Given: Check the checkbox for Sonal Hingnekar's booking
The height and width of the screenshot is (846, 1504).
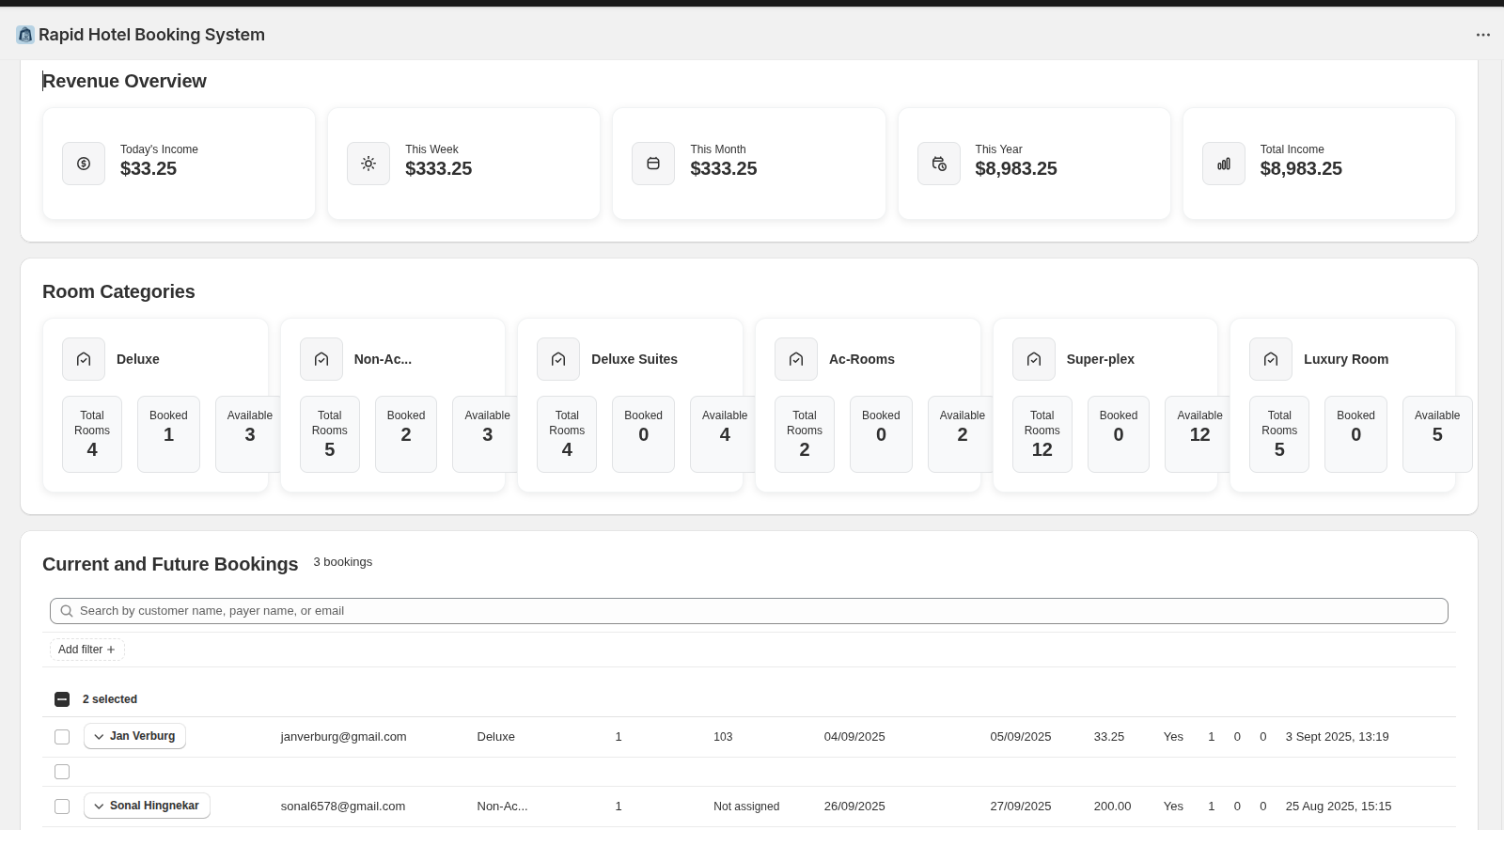Looking at the screenshot, I should pyautogui.click(x=62, y=806).
